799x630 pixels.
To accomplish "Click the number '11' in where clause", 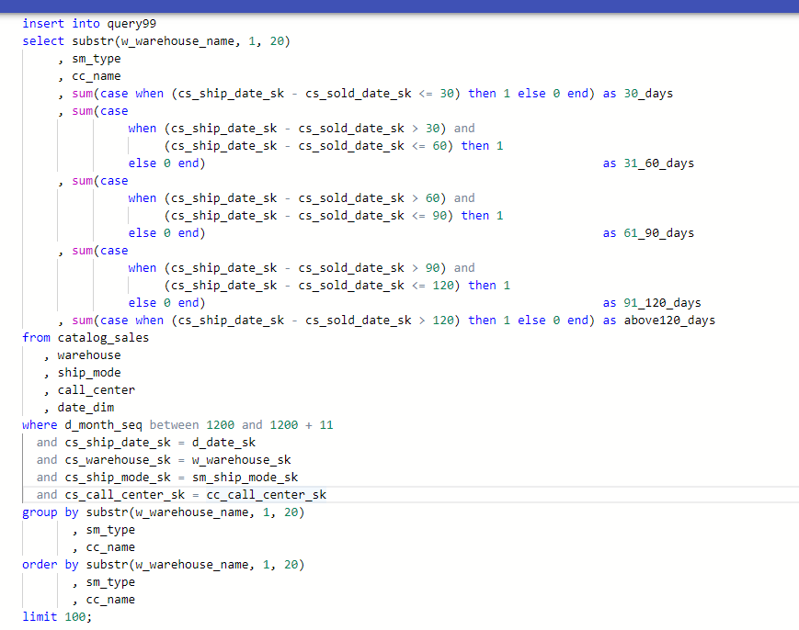I will (x=326, y=425).
